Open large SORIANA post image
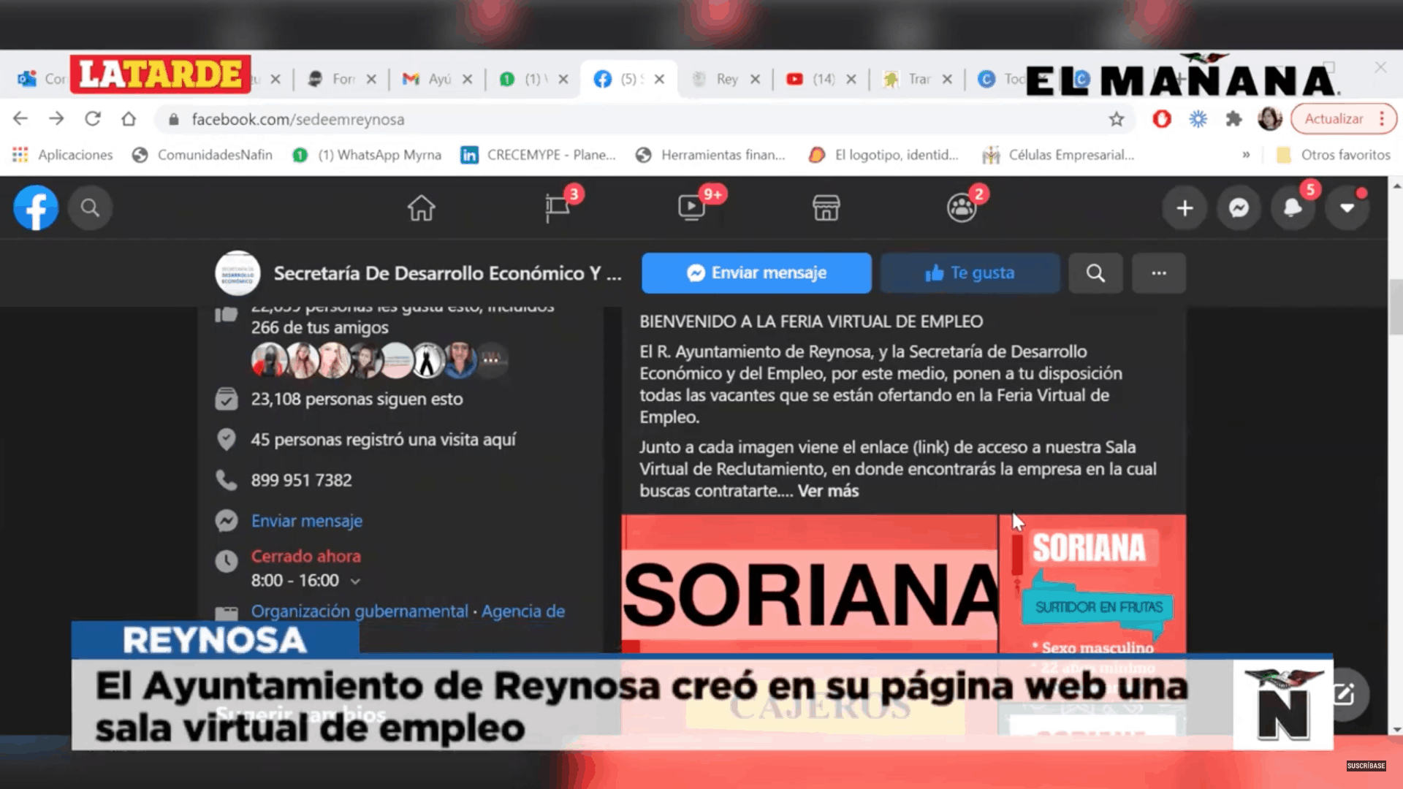The image size is (1403, 789). [x=809, y=584]
